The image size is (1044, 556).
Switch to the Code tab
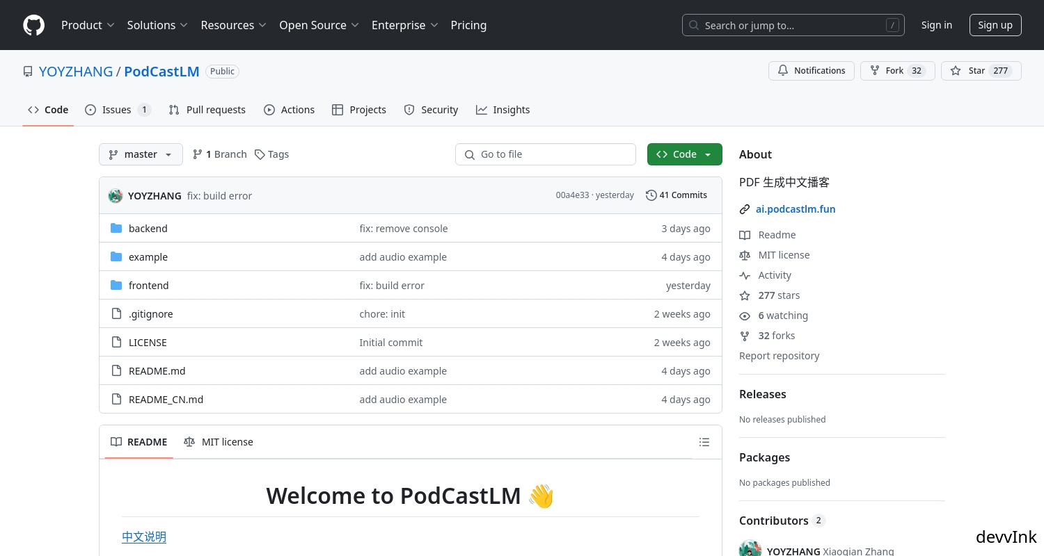(x=48, y=110)
